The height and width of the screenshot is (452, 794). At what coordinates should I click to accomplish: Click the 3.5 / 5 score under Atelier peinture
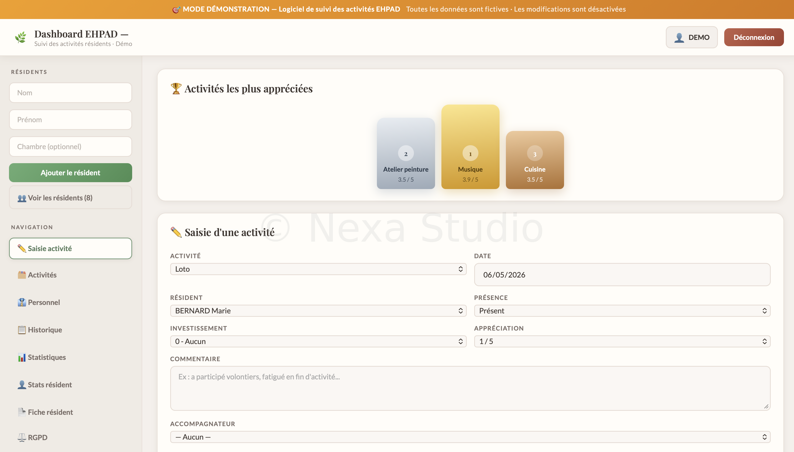coord(405,180)
